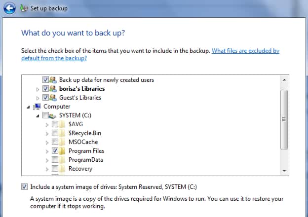Select the Recovery folder item
This screenshot has width=308, height=217.
point(80,169)
